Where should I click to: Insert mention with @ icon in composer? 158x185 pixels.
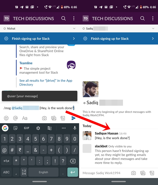tap(15, 118)
